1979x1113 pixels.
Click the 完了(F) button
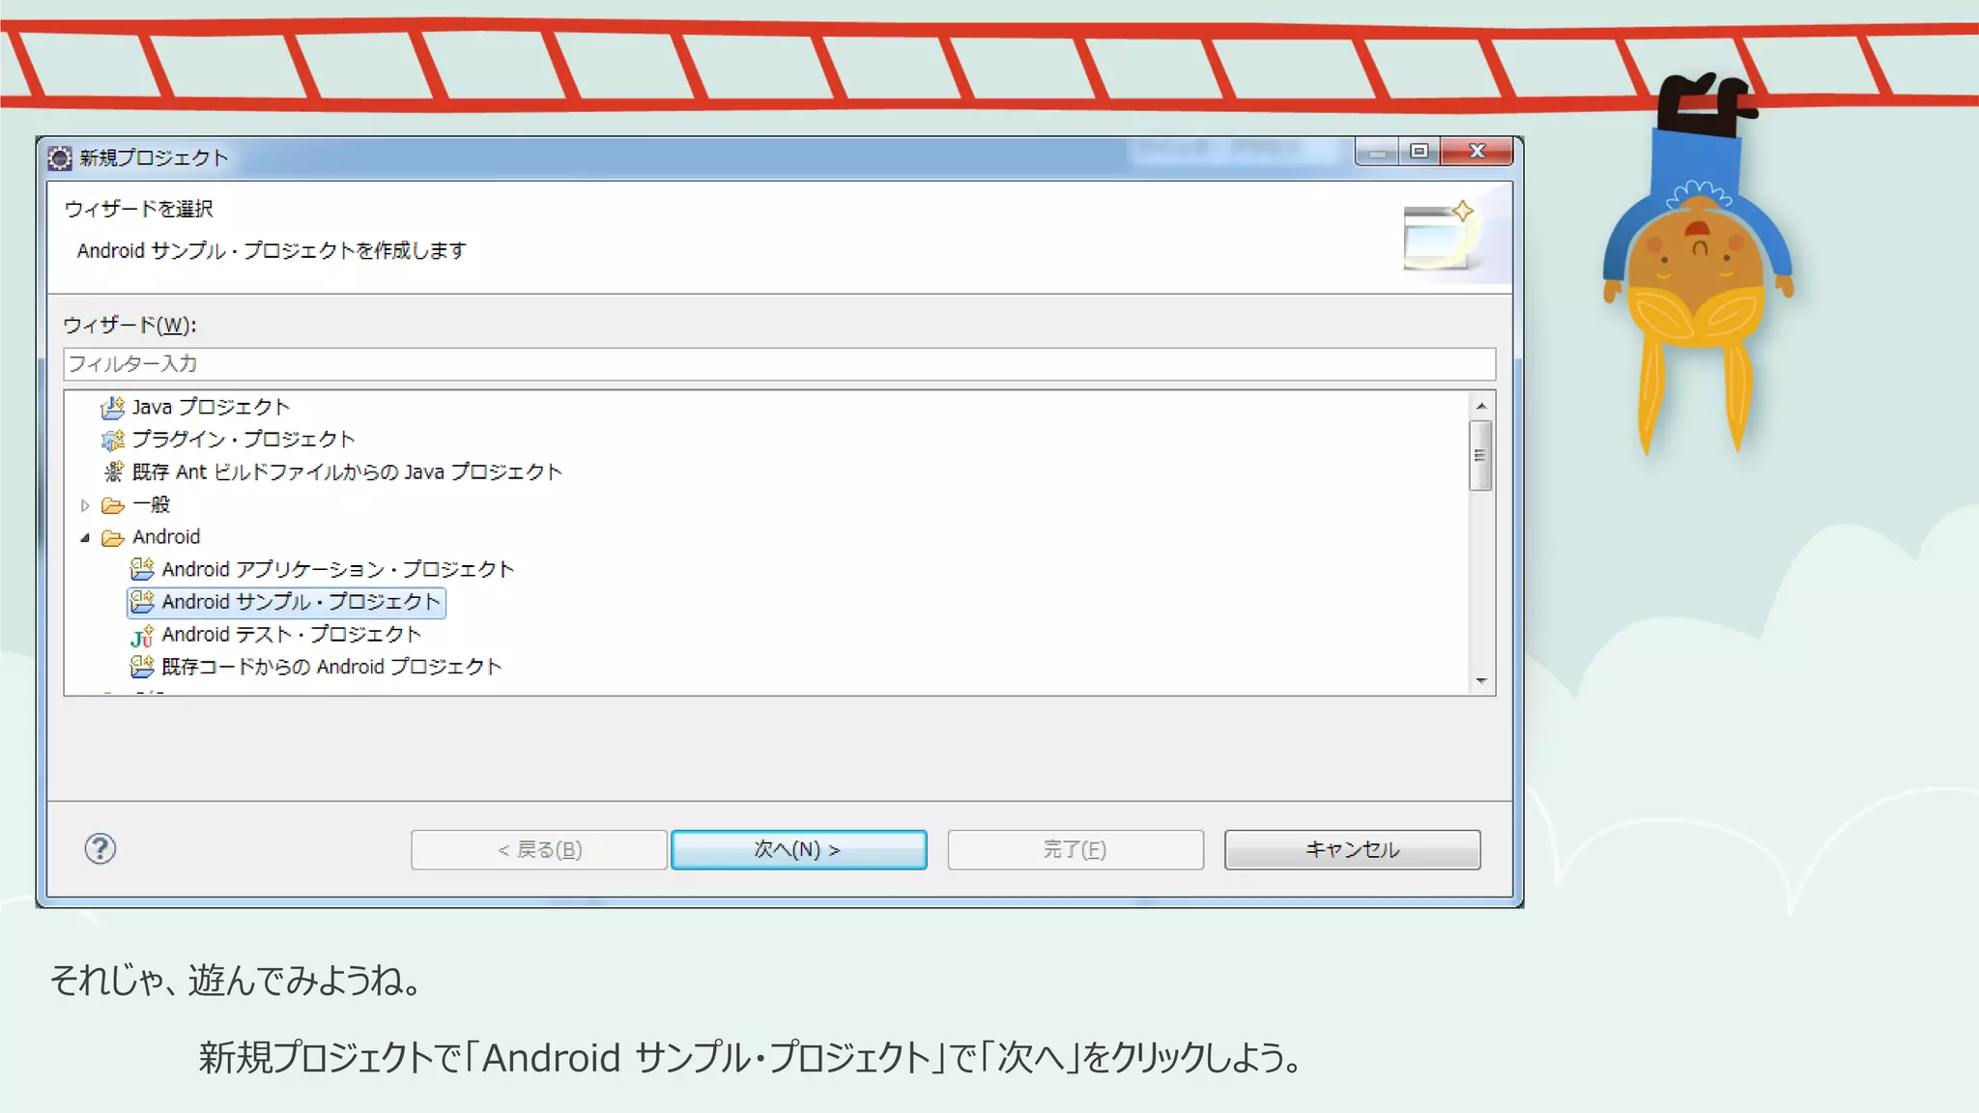[x=1076, y=849]
